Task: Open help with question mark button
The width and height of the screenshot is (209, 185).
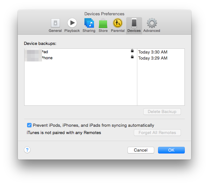Action: click(27, 150)
